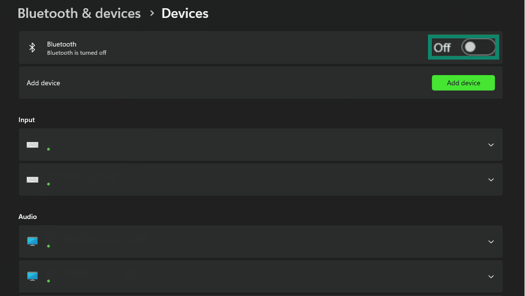This screenshot has height=296, width=525.
Task: Click the Audio section heading
Action: tap(28, 217)
